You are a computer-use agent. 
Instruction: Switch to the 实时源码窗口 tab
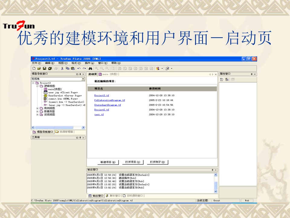(133, 196)
